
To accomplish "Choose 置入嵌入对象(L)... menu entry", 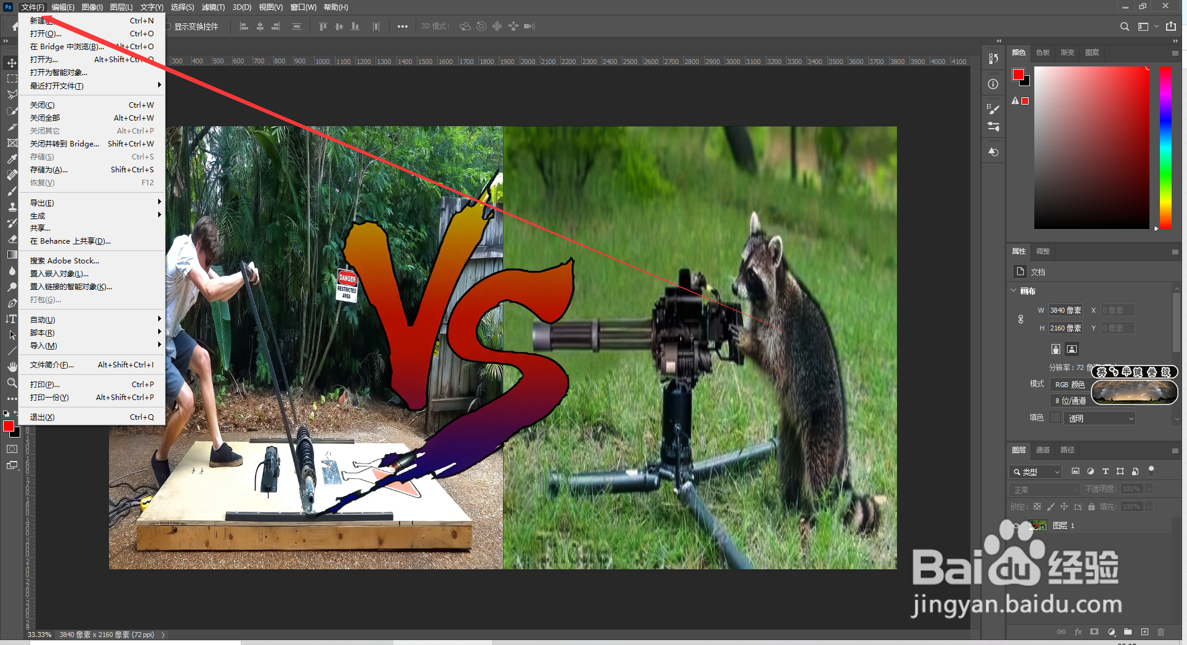I will coord(92,274).
